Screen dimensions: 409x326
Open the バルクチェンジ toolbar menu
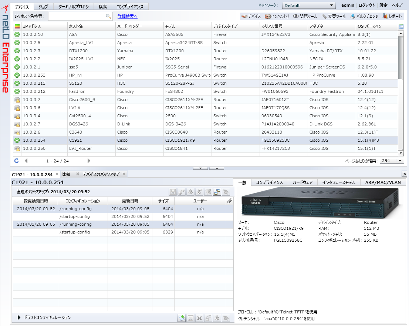pyautogui.click(x=364, y=16)
